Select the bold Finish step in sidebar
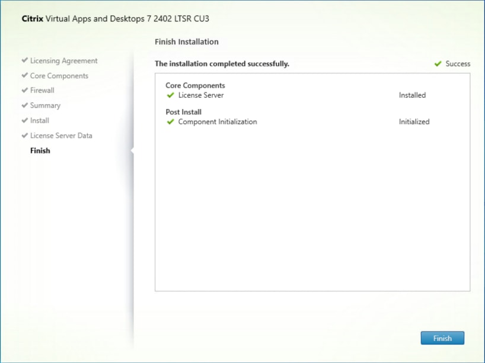The width and height of the screenshot is (485, 363). coord(40,151)
